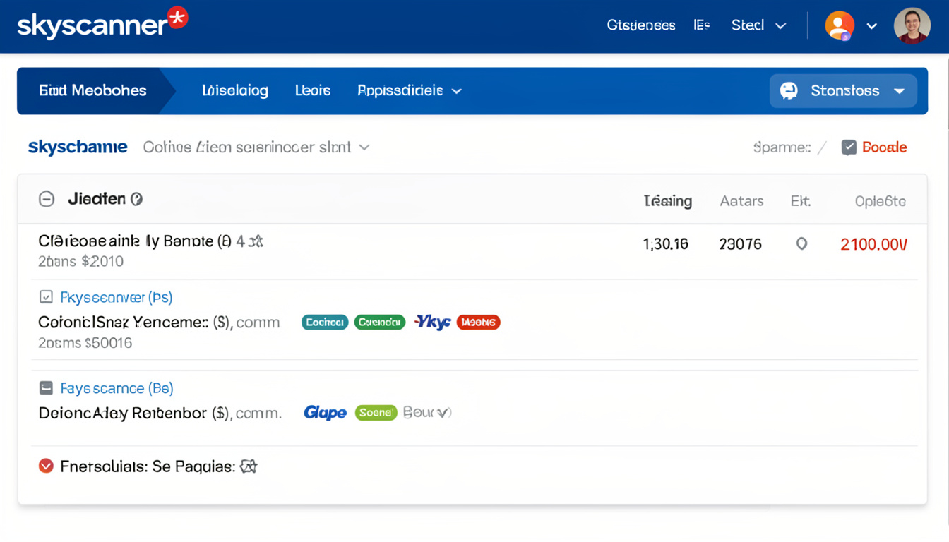Click the location pin icon in row
Viewport: 949px width, 542px height.
pyautogui.click(x=801, y=244)
